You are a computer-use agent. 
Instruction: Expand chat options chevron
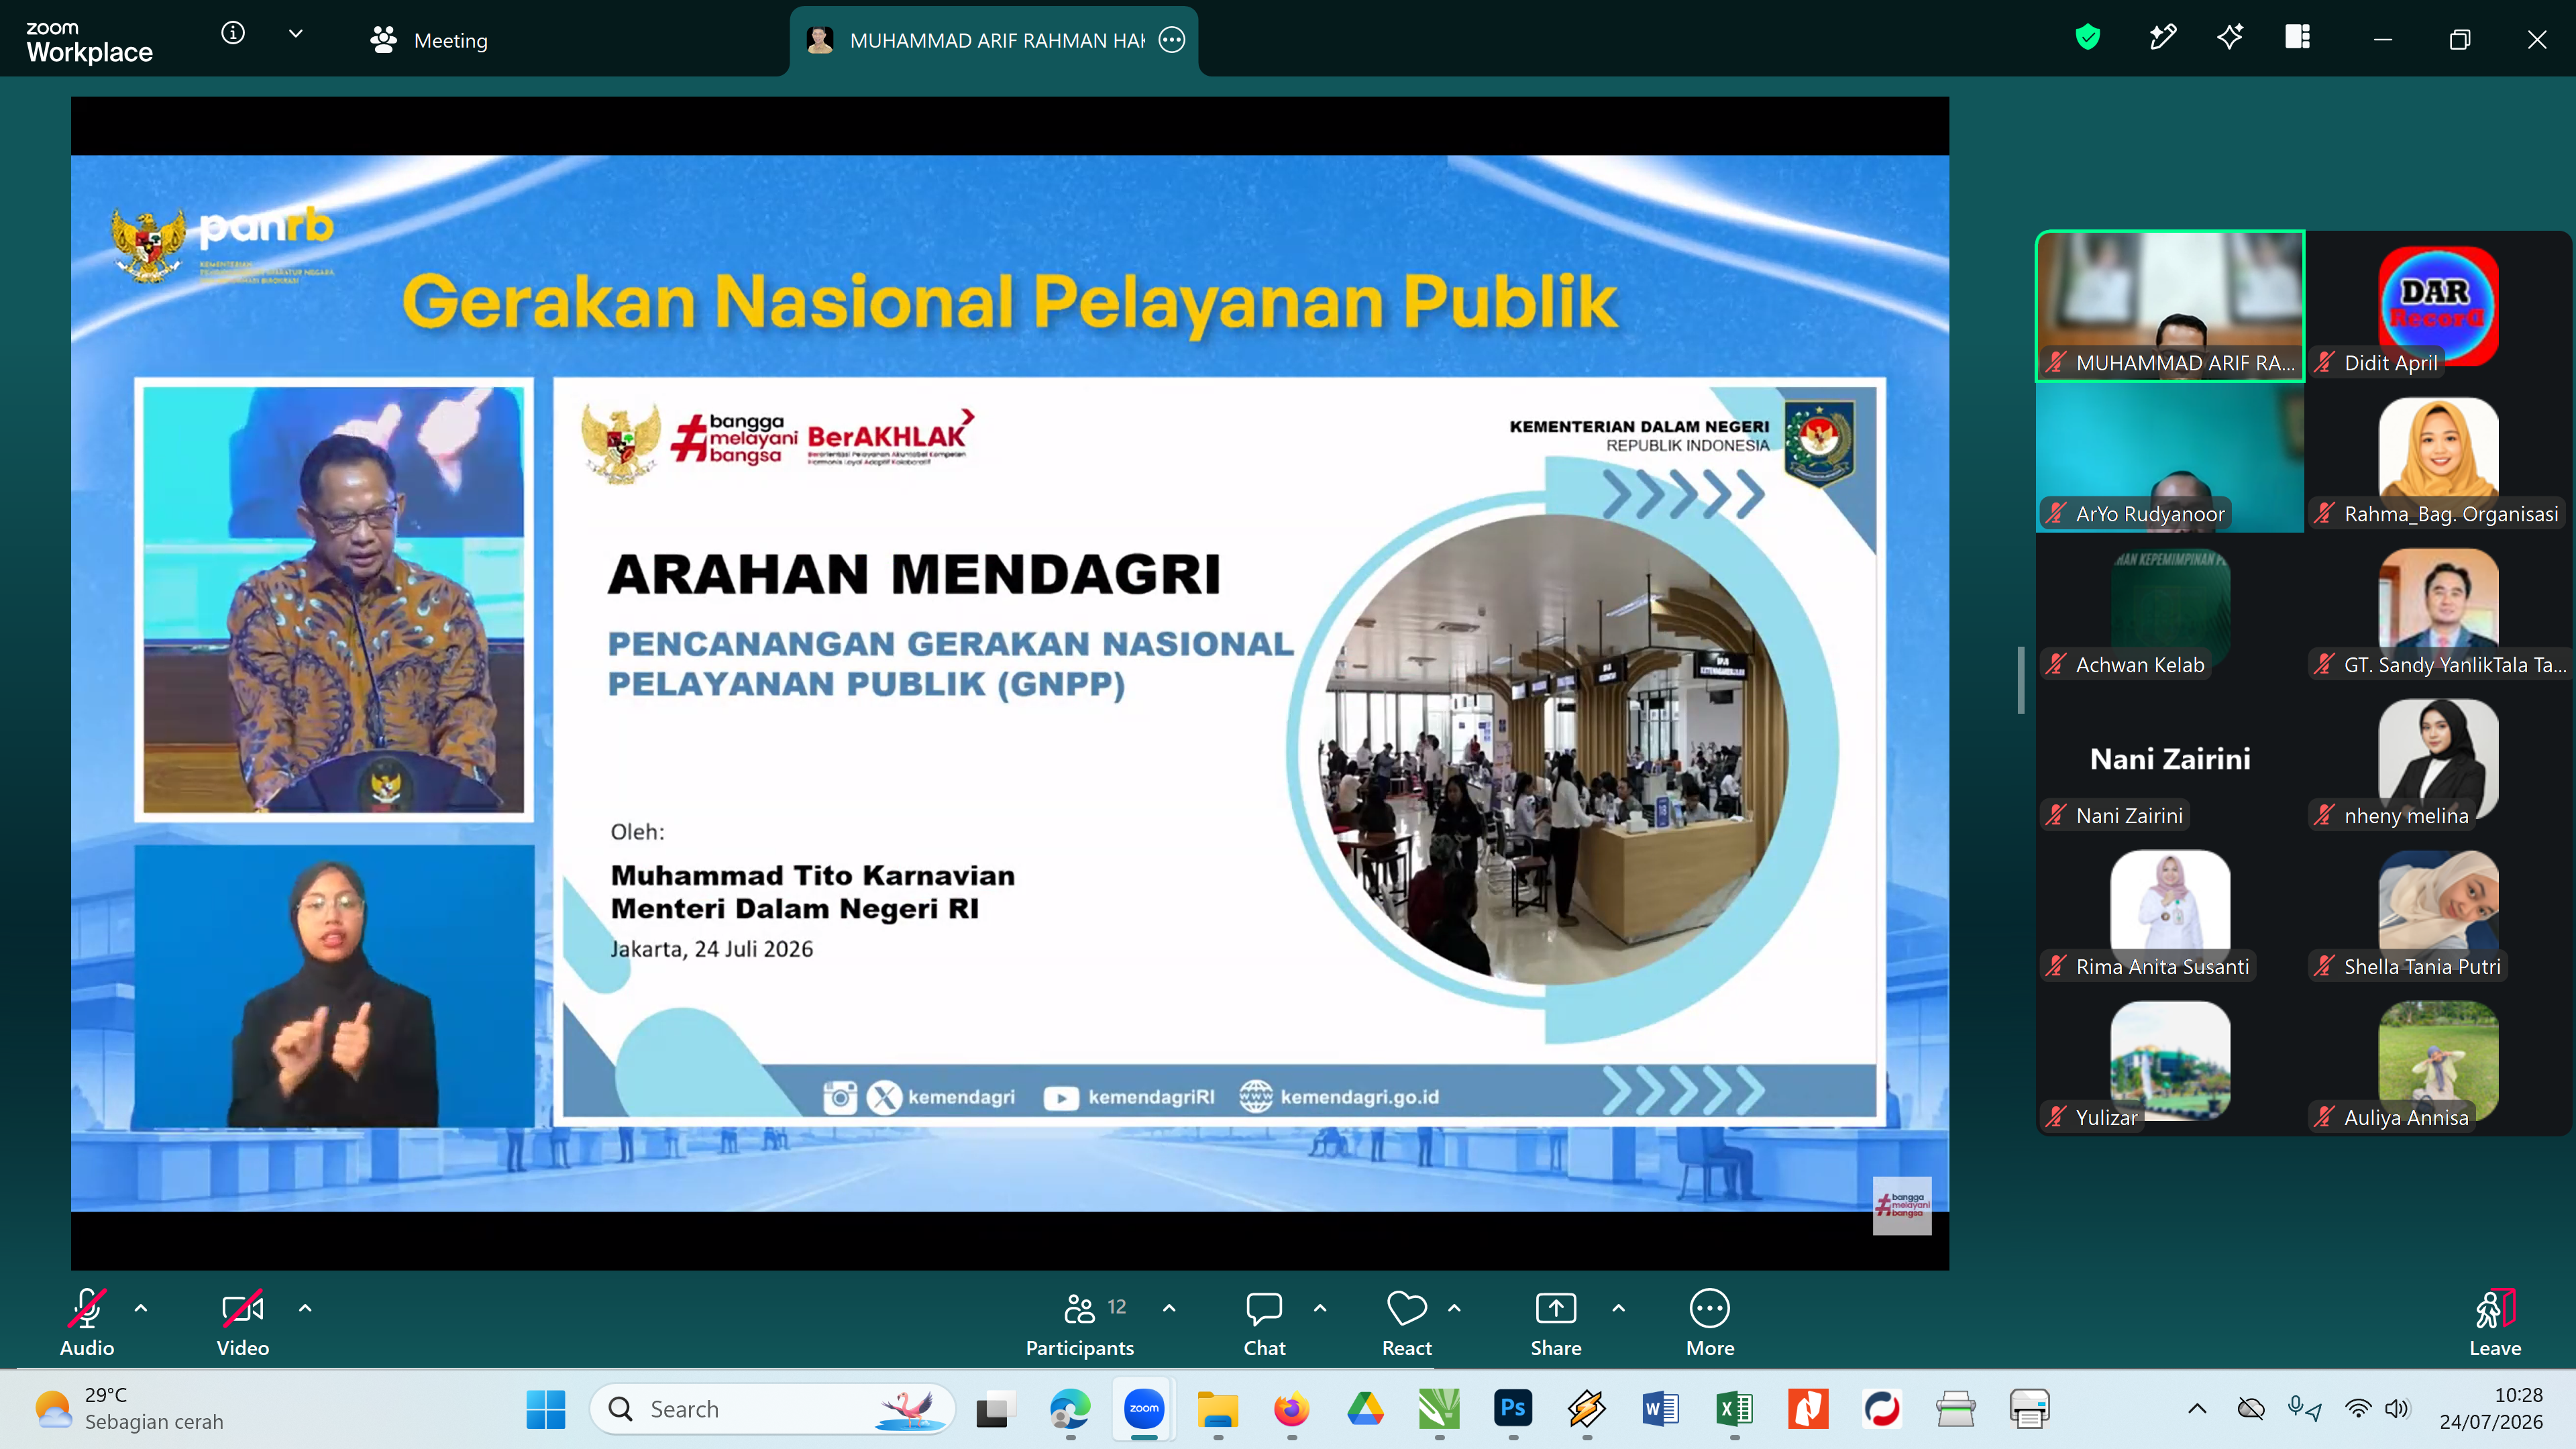1320,1308
